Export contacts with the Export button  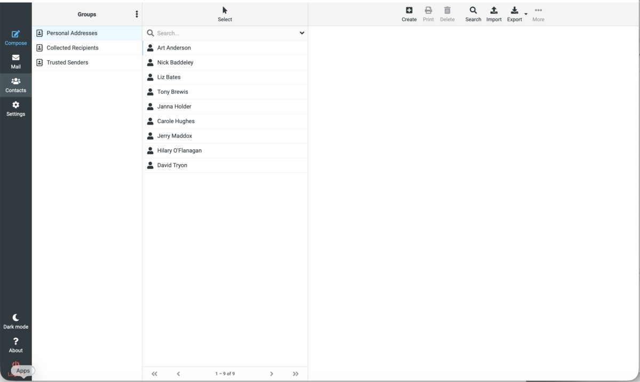pos(514,14)
